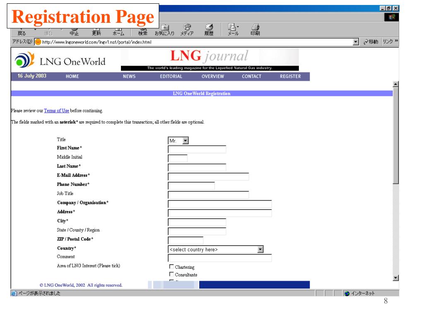
Task: Click into the Job Title field
Action: click(208, 195)
